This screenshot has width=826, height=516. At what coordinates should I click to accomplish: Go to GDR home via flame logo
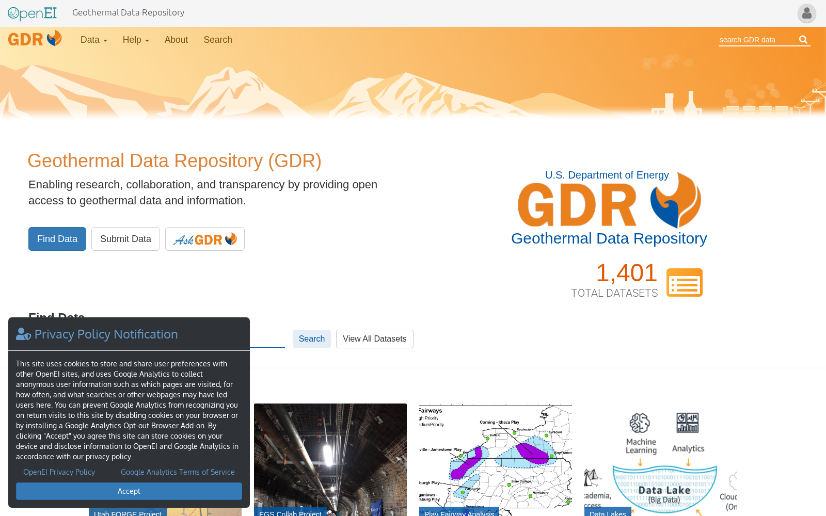coord(35,39)
